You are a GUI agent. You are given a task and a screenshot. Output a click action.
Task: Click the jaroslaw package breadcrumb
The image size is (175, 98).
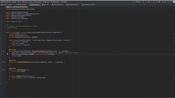point(46,2)
